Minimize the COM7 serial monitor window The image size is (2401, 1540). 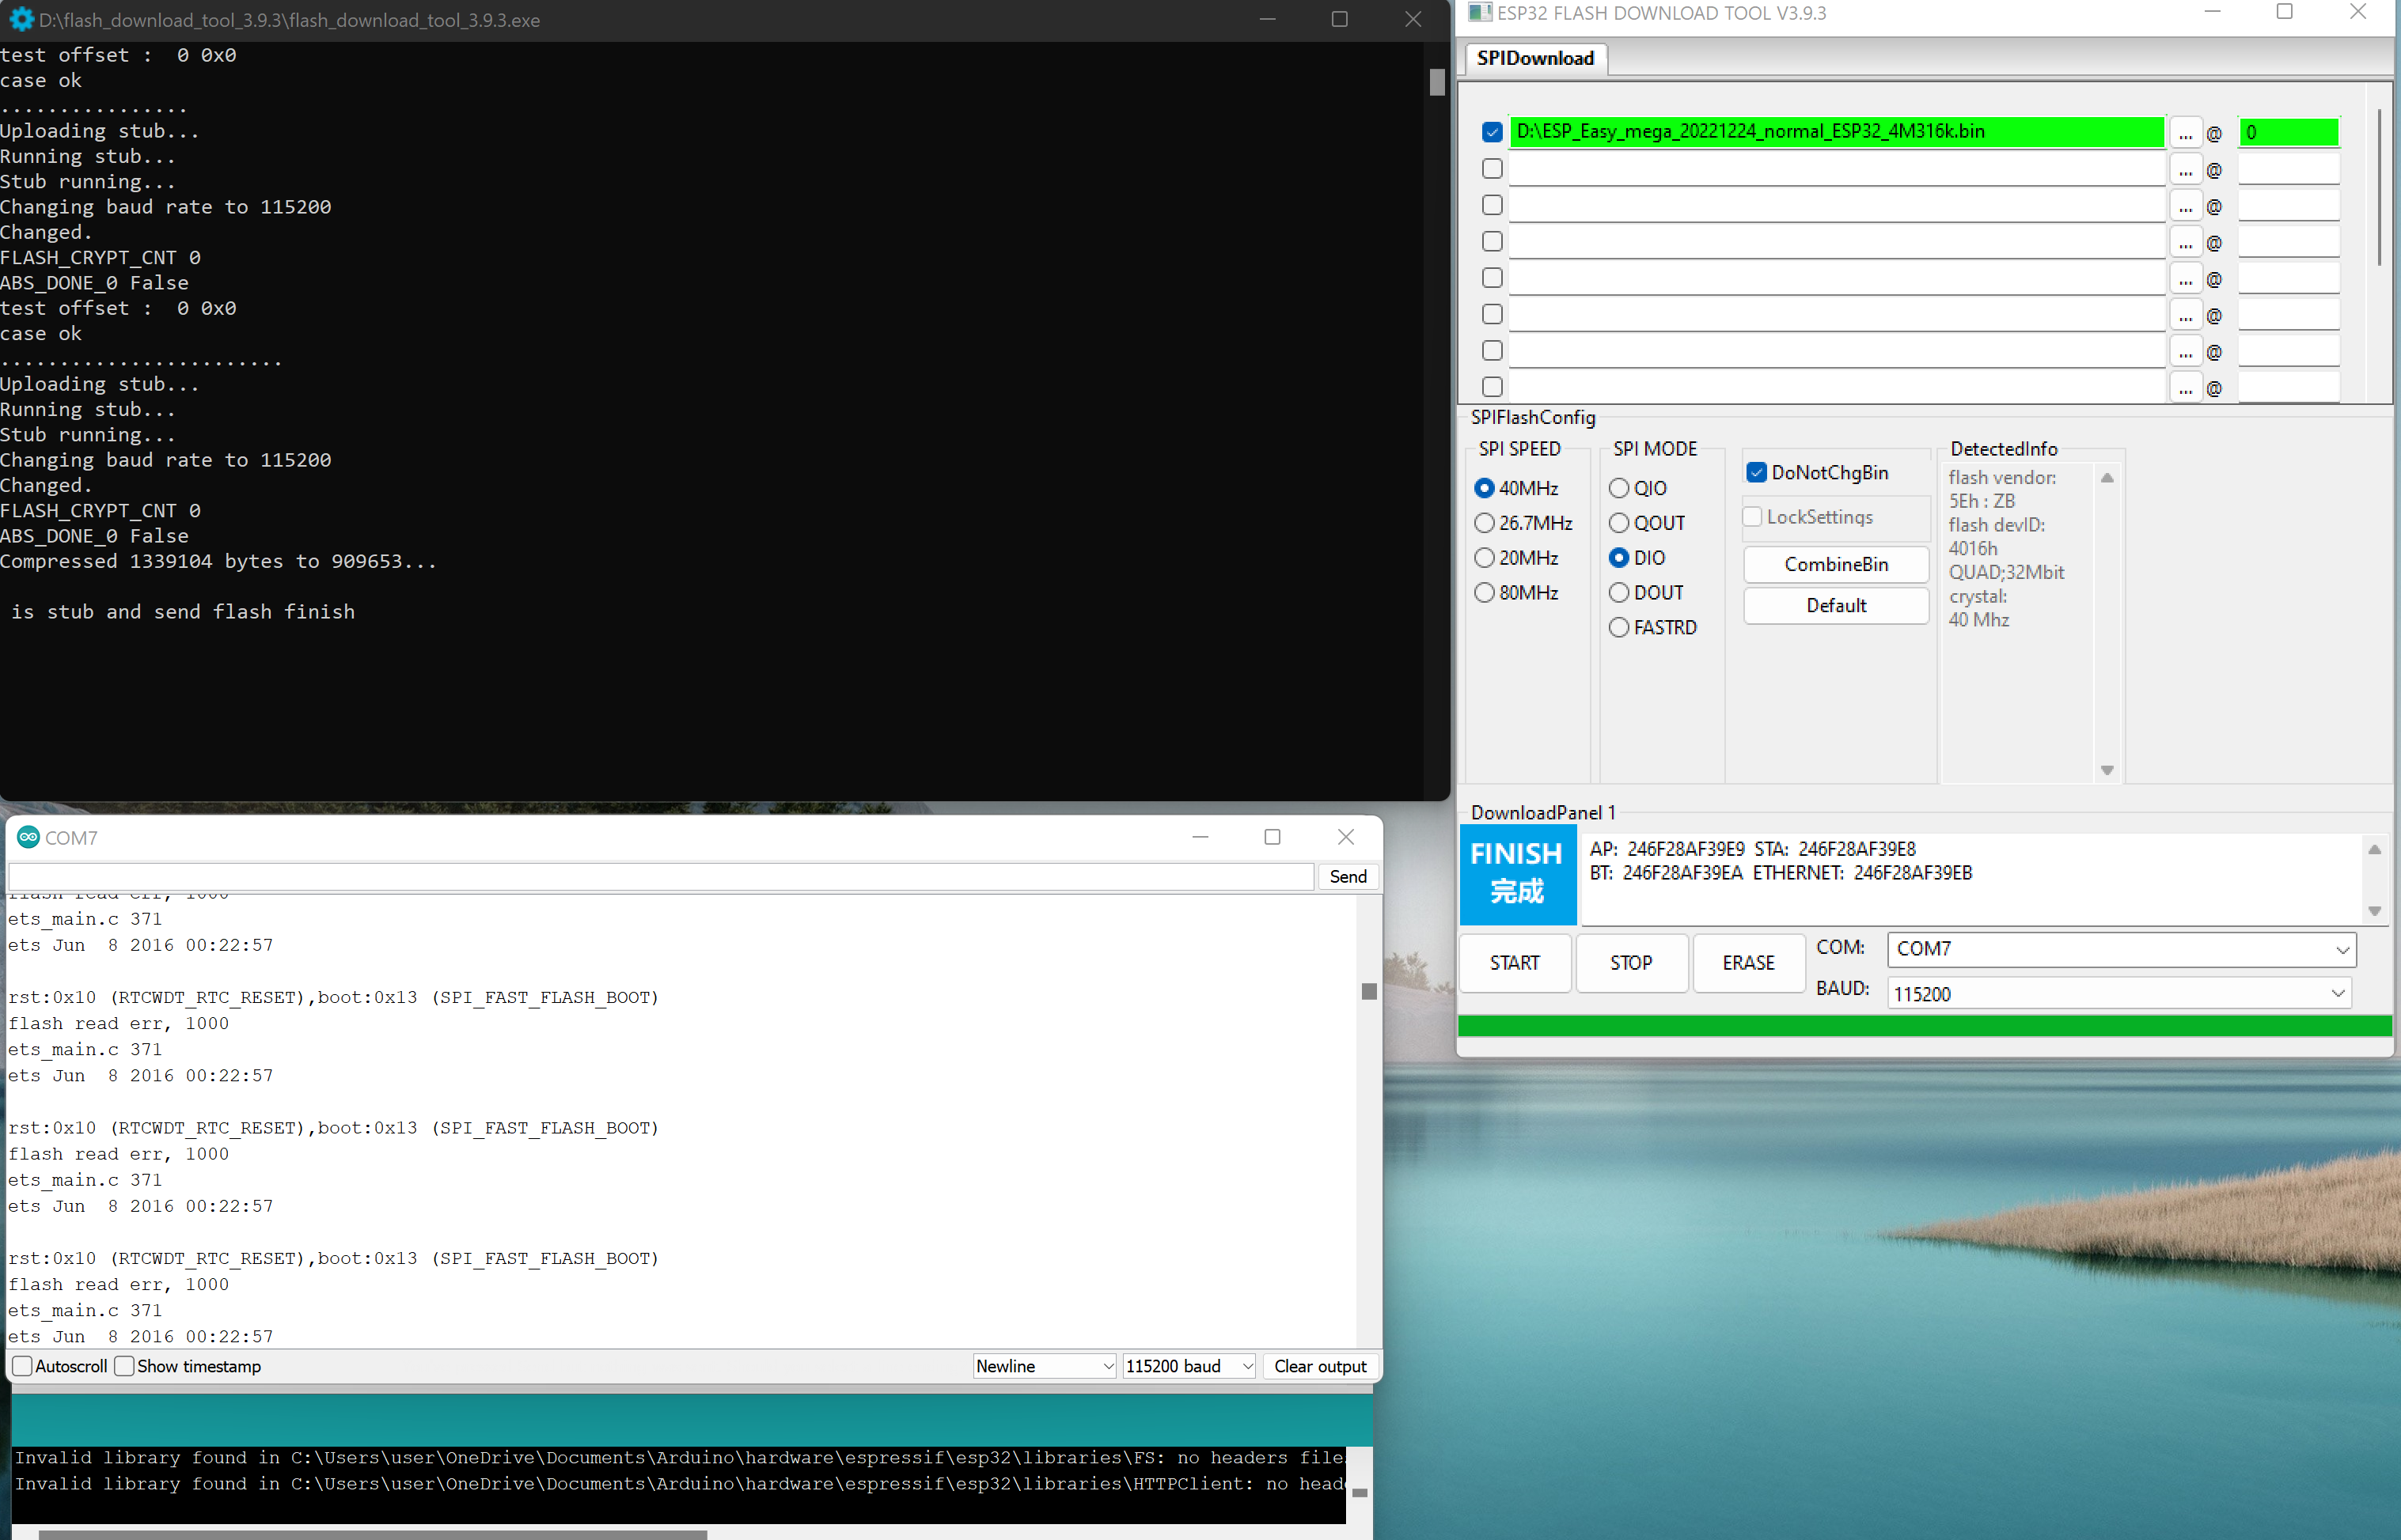coord(1200,837)
